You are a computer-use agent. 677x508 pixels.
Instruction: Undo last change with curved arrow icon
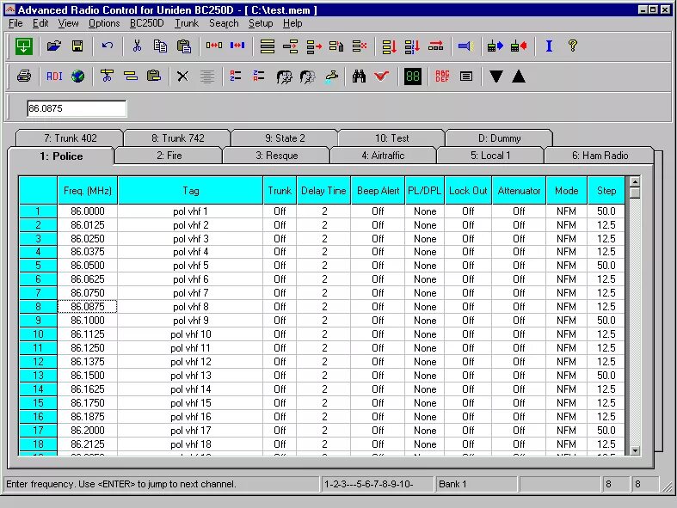107,46
